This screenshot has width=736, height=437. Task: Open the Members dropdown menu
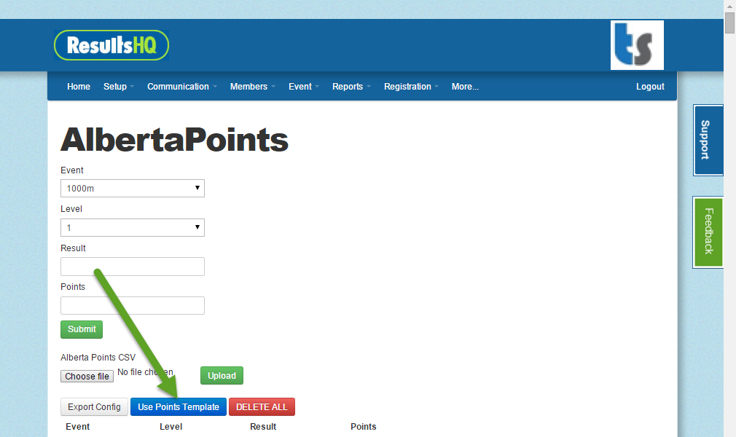click(253, 87)
